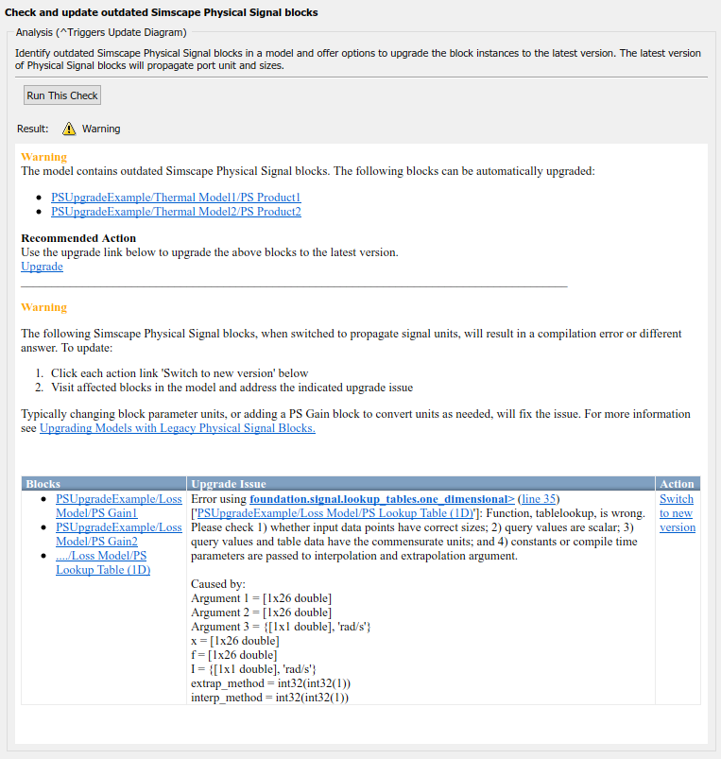Image resolution: width=721 pixels, height=759 pixels.
Task: Select the Action column header
Action: point(678,484)
